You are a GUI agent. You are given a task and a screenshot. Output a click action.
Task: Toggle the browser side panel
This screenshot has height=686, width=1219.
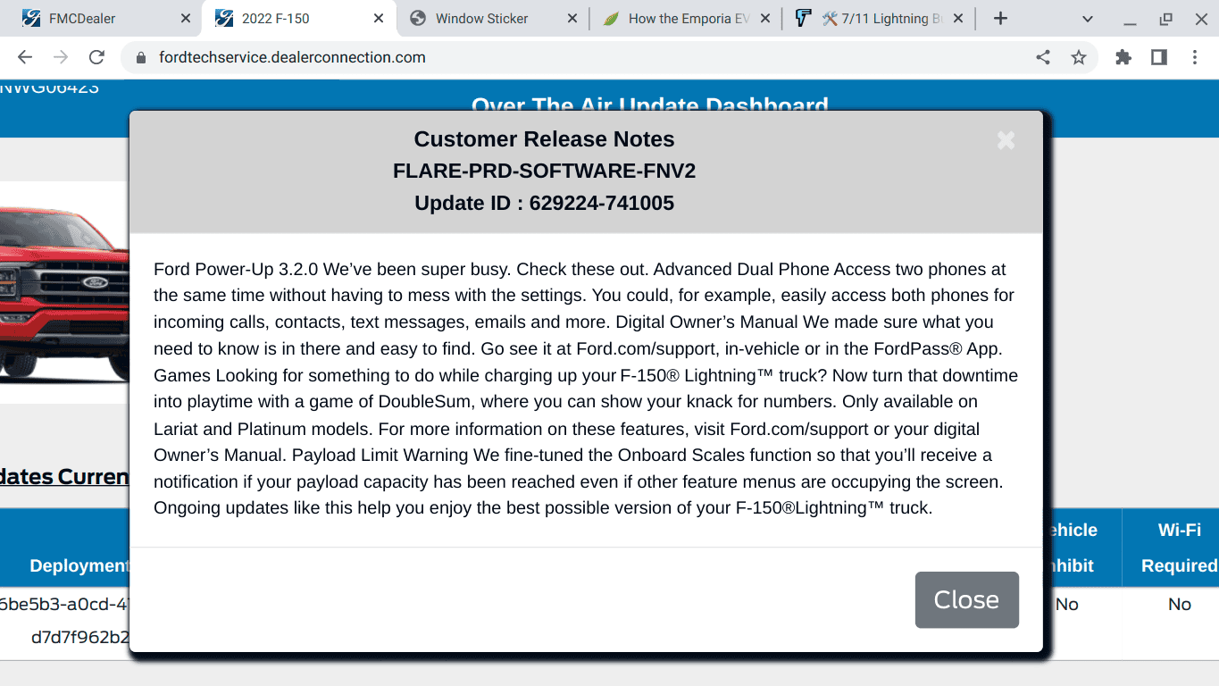point(1159,57)
